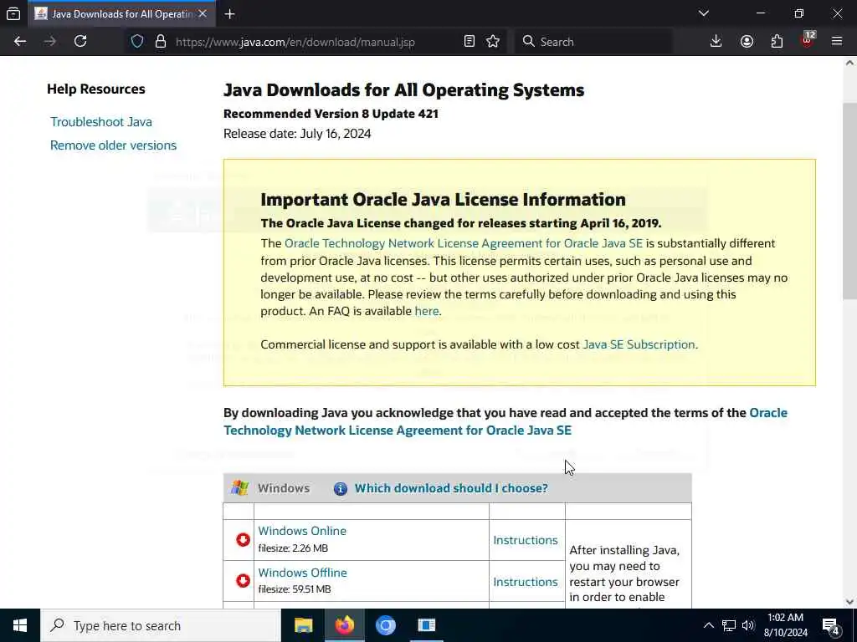Download Windows Offline installer link
Screen dimensions: 857x642
pos(302,573)
